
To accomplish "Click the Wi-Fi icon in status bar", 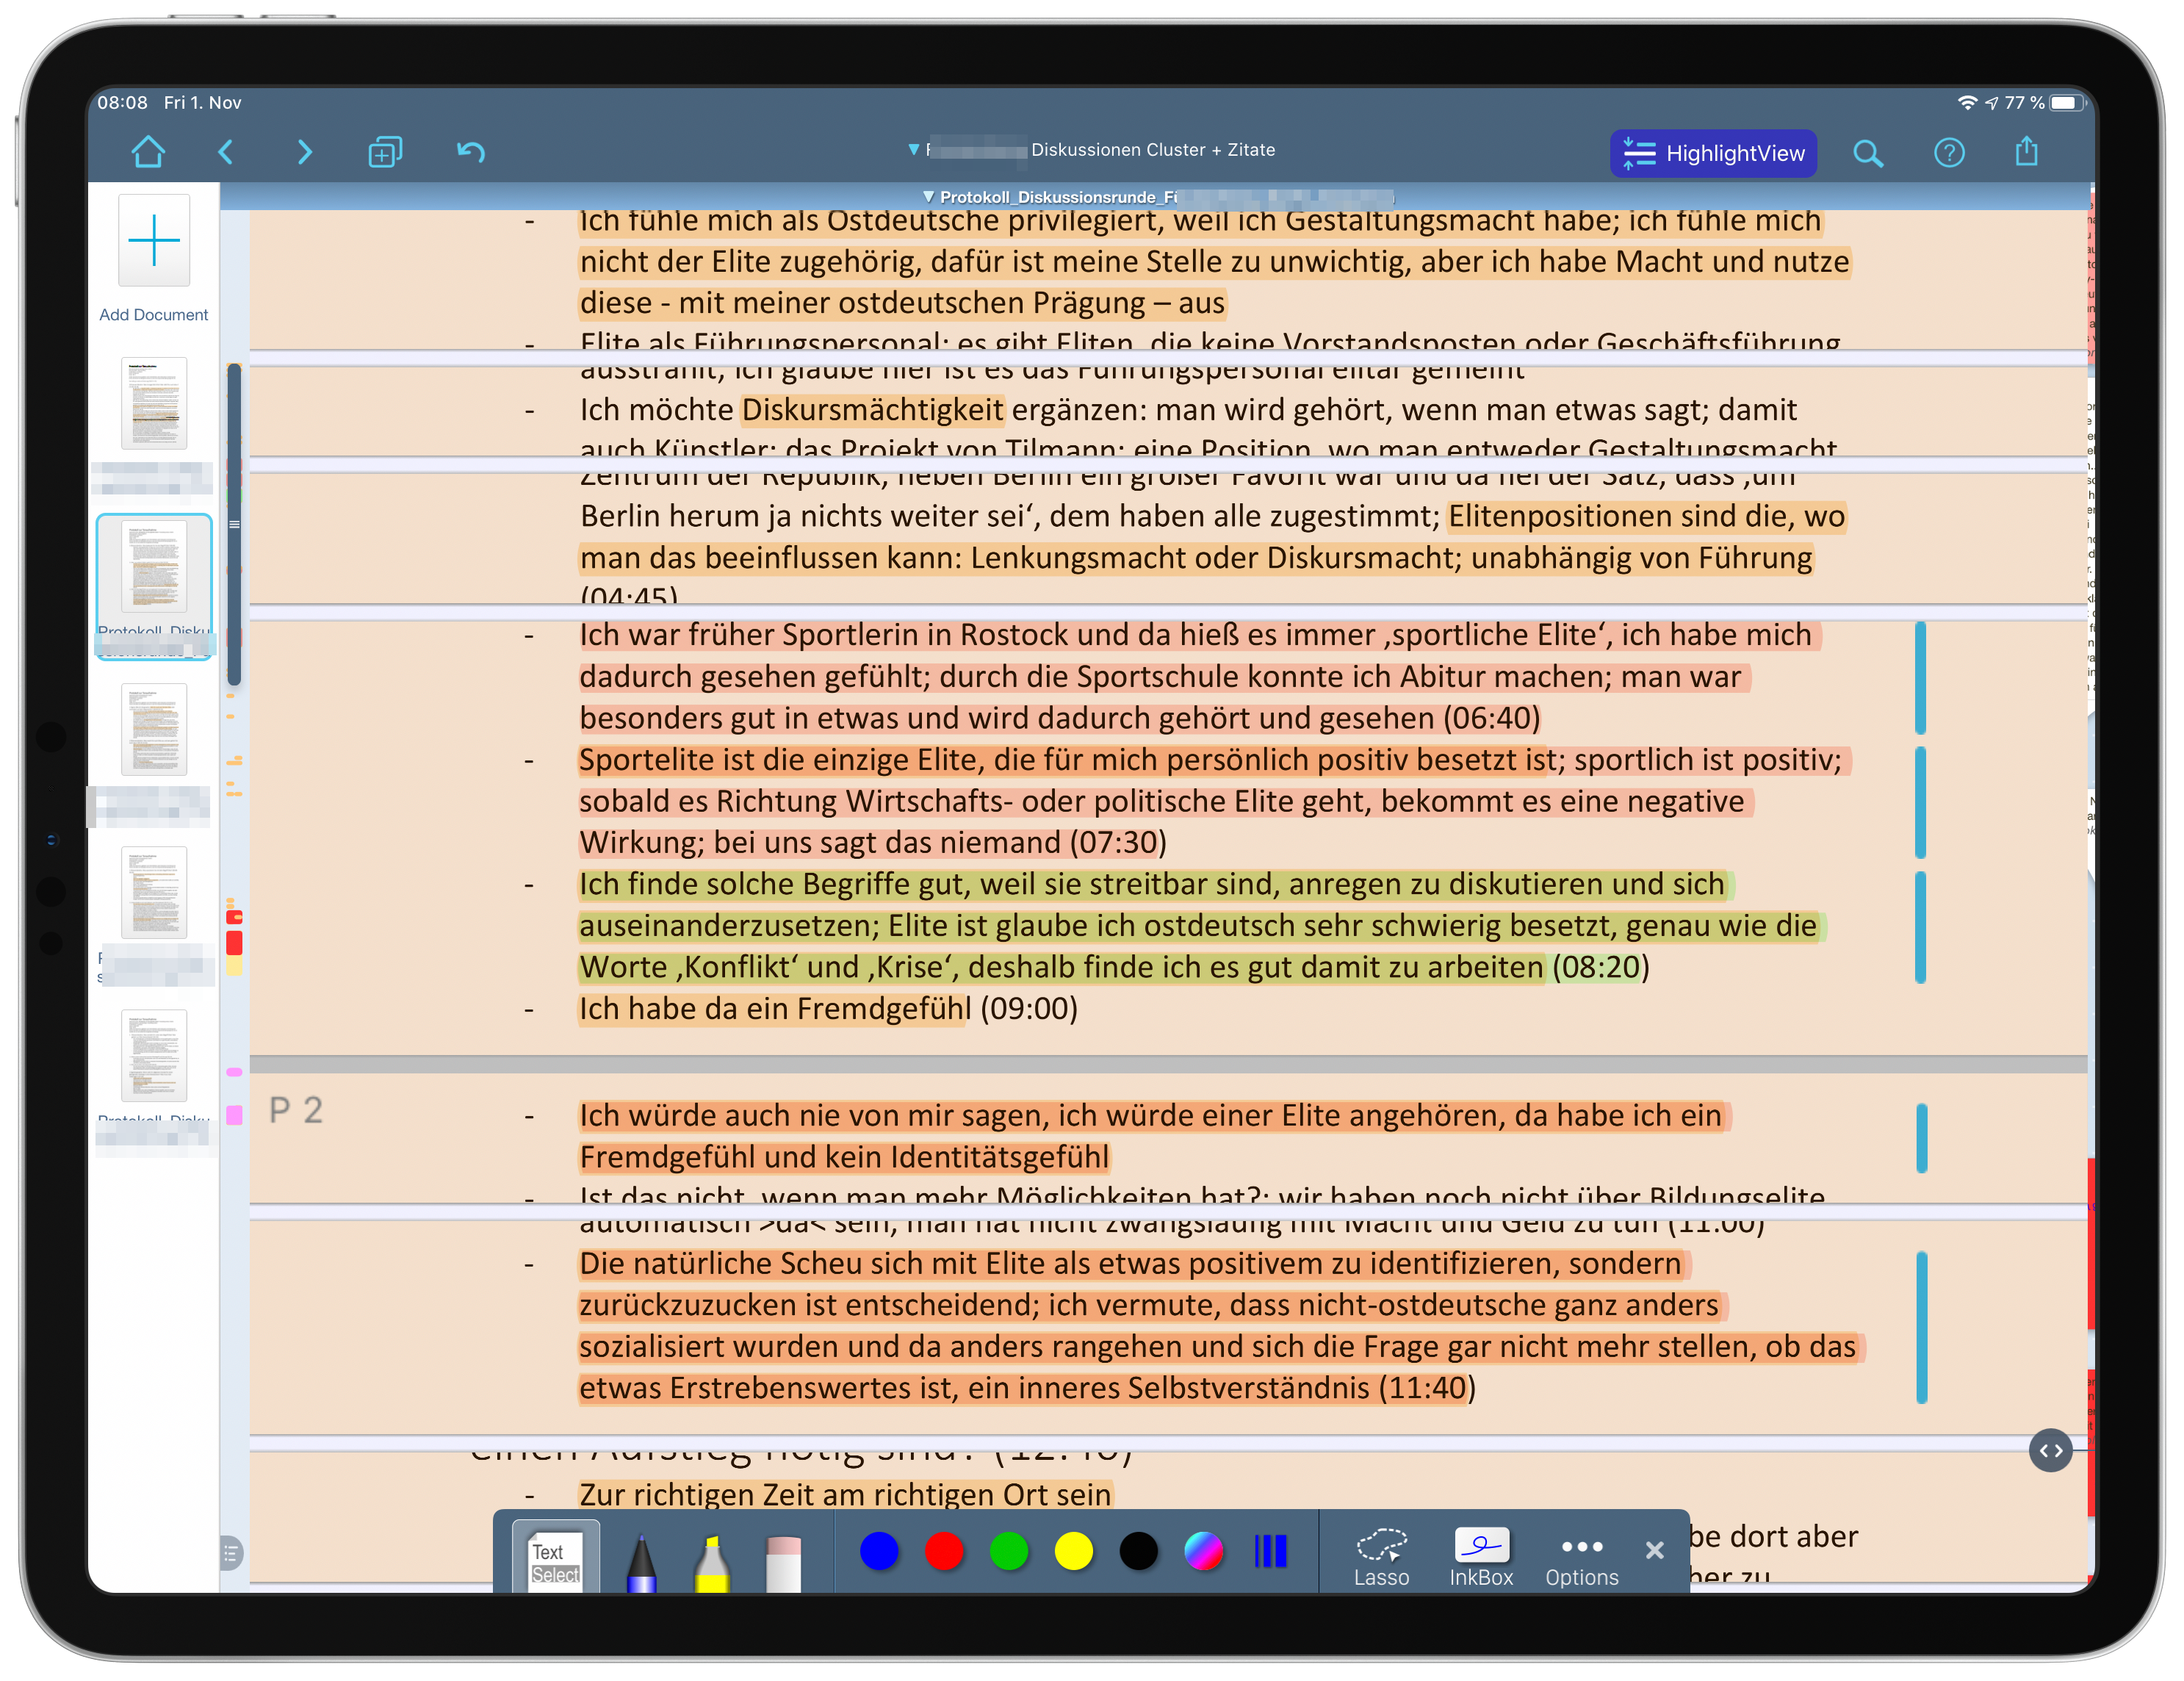I will pyautogui.click(x=1967, y=102).
